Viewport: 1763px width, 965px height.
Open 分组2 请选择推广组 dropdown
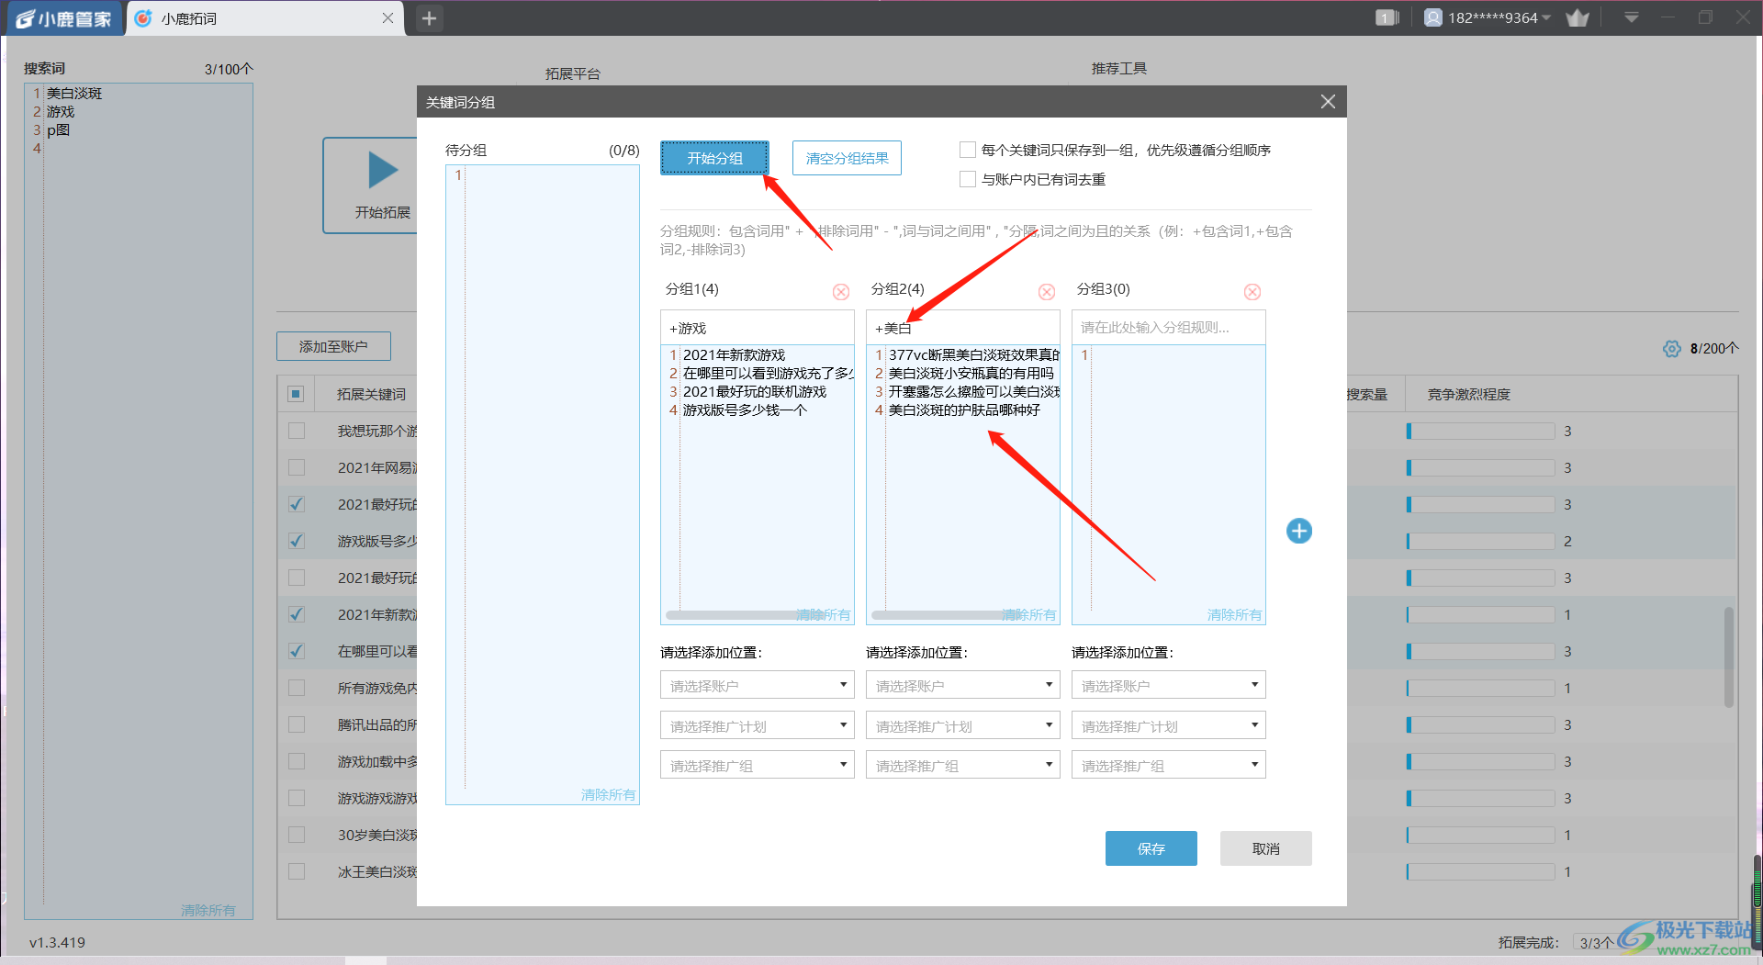(962, 765)
